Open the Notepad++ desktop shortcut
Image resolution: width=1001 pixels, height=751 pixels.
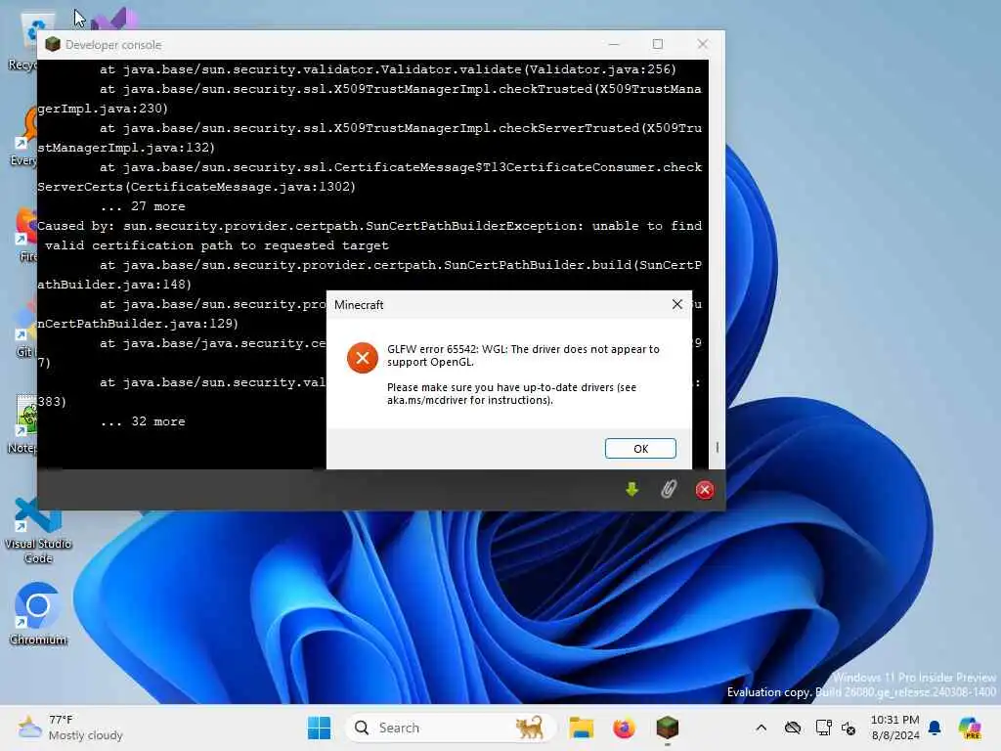pos(22,424)
